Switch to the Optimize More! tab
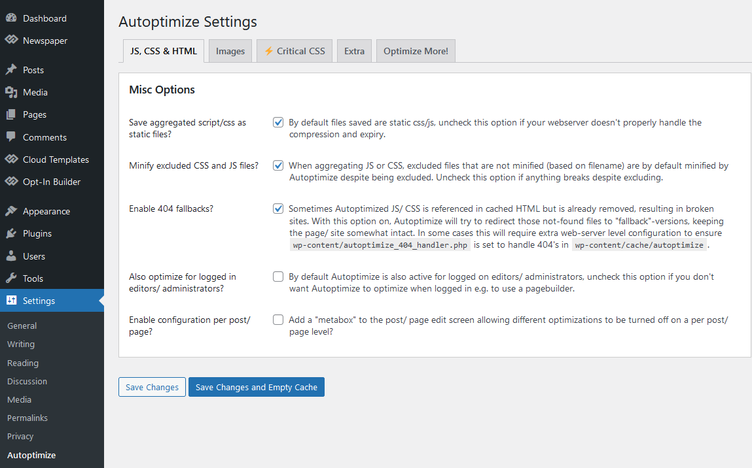The width and height of the screenshot is (752, 468). (416, 51)
